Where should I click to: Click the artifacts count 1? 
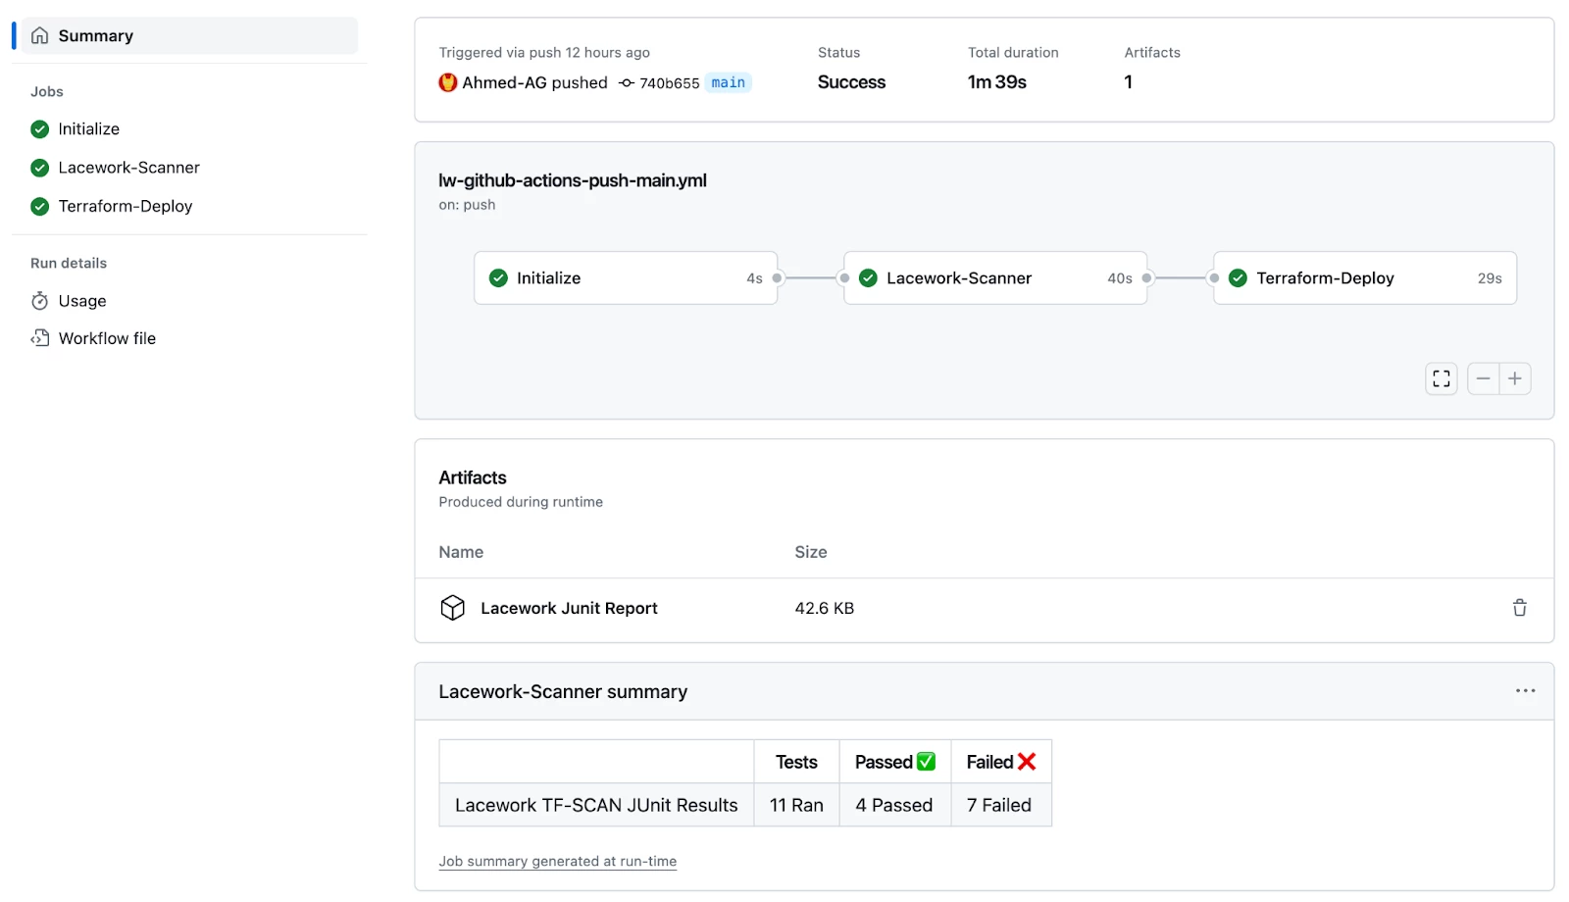coord(1128,82)
